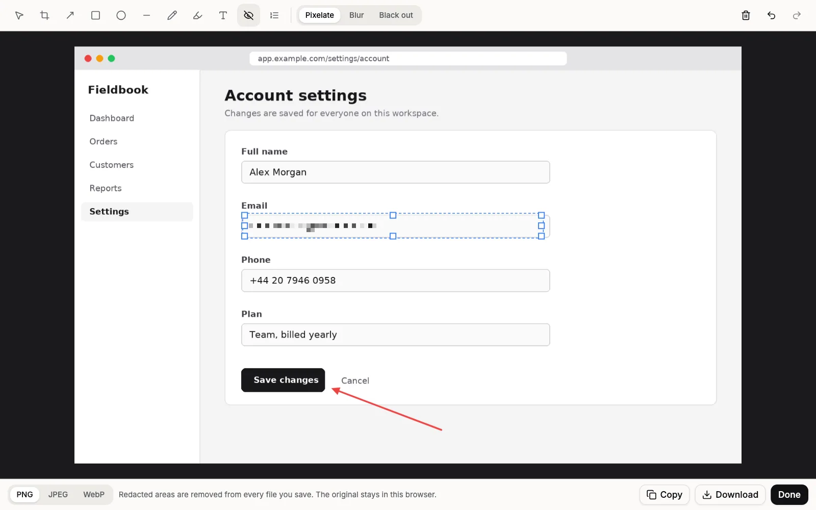816x510 pixels.
Task: Activate the text tool
Action: click(223, 15)
